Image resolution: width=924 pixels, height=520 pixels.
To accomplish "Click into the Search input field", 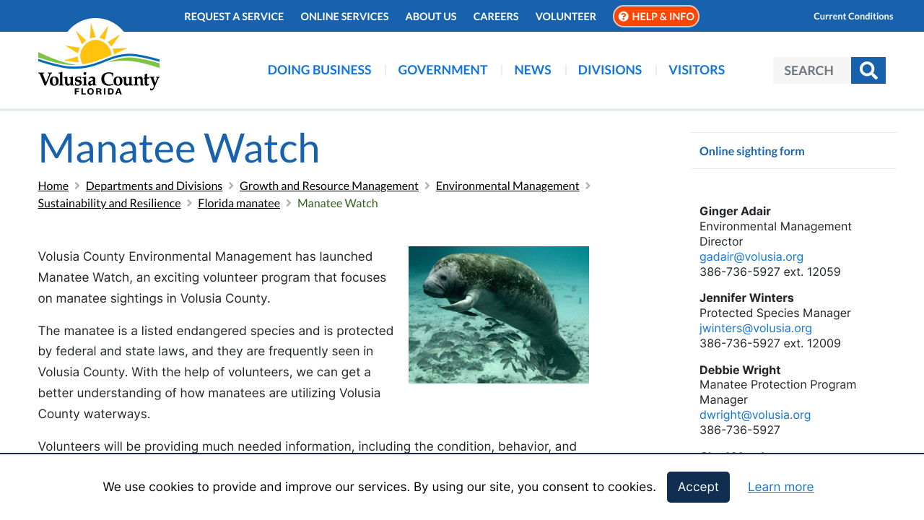I will pos(812,70).
